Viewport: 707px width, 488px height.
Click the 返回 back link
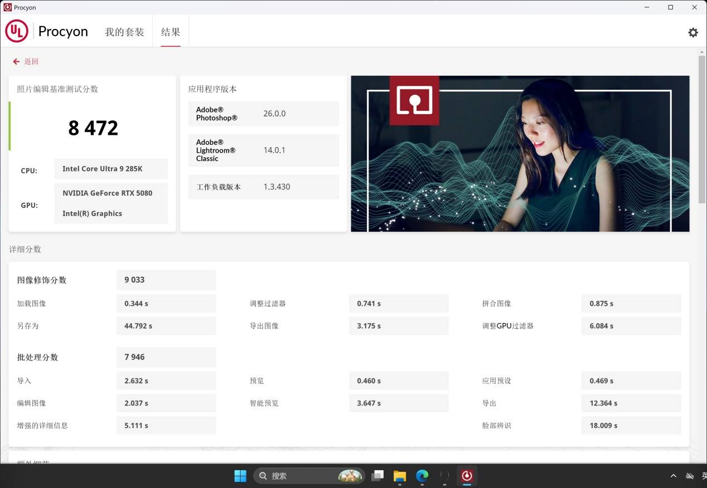click(x=31, y=62)
